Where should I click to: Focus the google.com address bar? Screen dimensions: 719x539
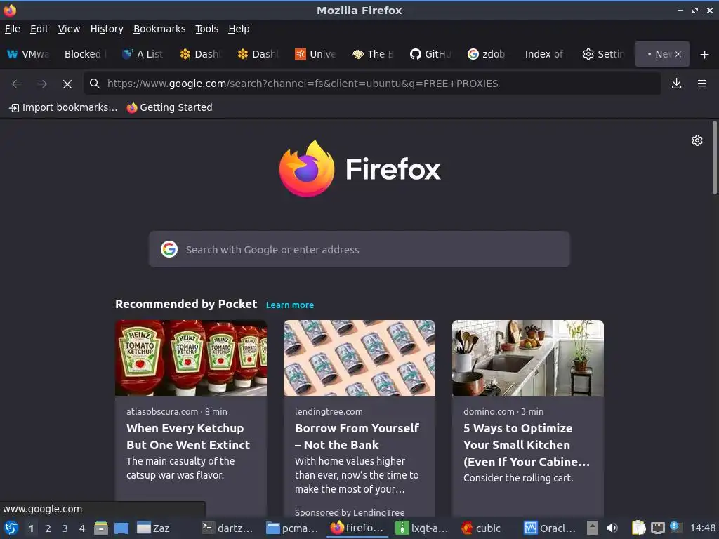click(x=372, y=84)
